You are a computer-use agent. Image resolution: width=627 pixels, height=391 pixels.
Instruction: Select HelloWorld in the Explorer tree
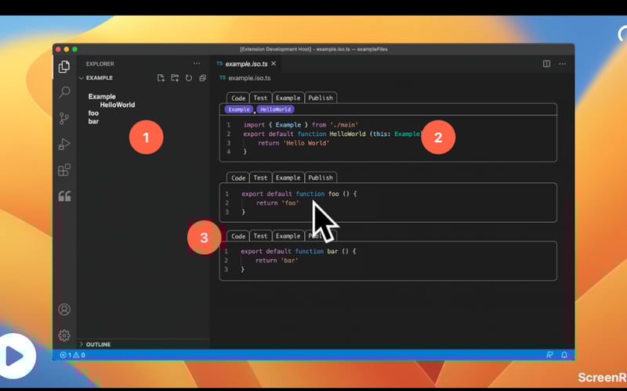[117, 105]
